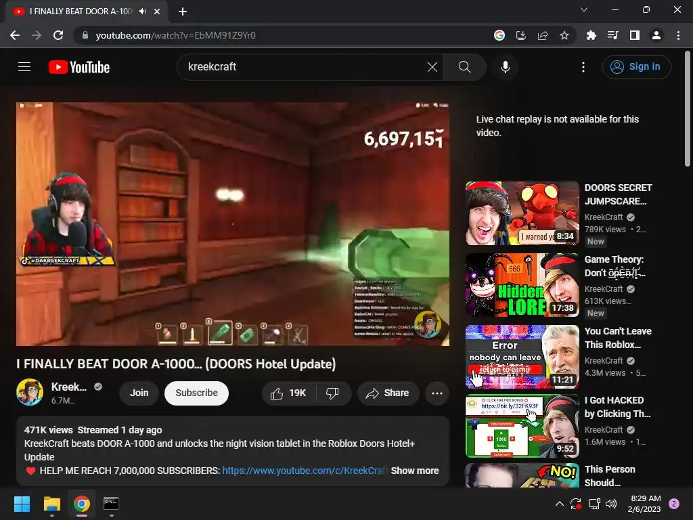Go back in browser history

pyautogui.click(x=15, y=35)
